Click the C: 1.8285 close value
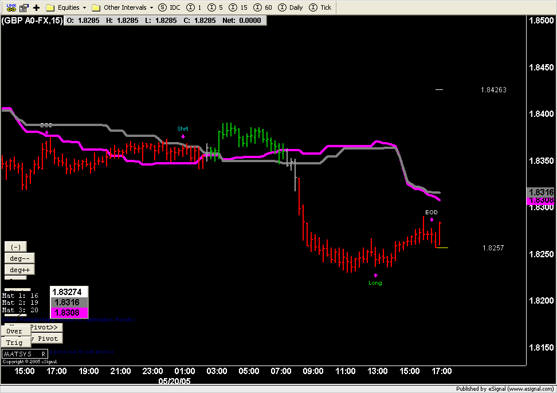This screenshot has width=557, height=393. point(199,21)
